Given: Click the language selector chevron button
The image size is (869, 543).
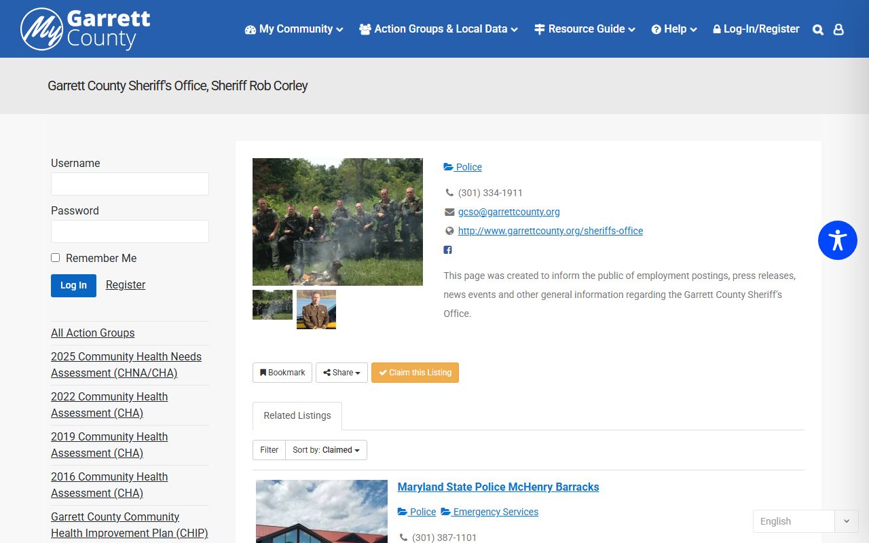Looking at the screenshot, I should pyautogui.click(x=847, y=521).
